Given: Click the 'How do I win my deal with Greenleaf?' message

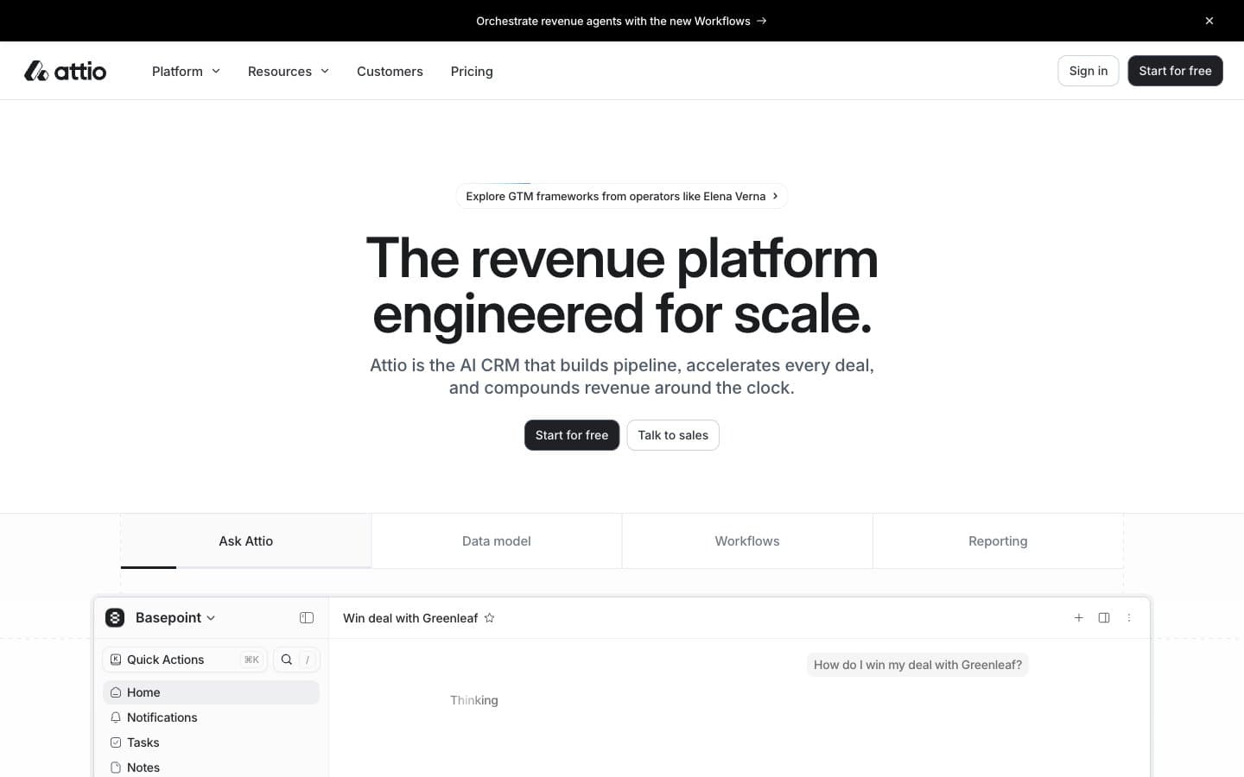Looking at the screenshot, I should [917, 665].
